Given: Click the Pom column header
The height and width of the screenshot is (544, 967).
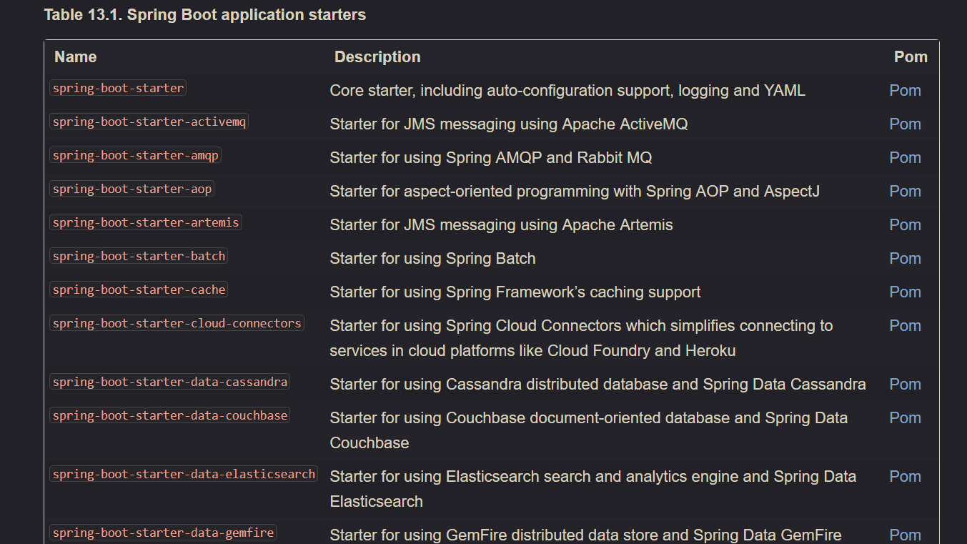Looking at the screenshot, I should pyautogui.click(x=911, y=57).
